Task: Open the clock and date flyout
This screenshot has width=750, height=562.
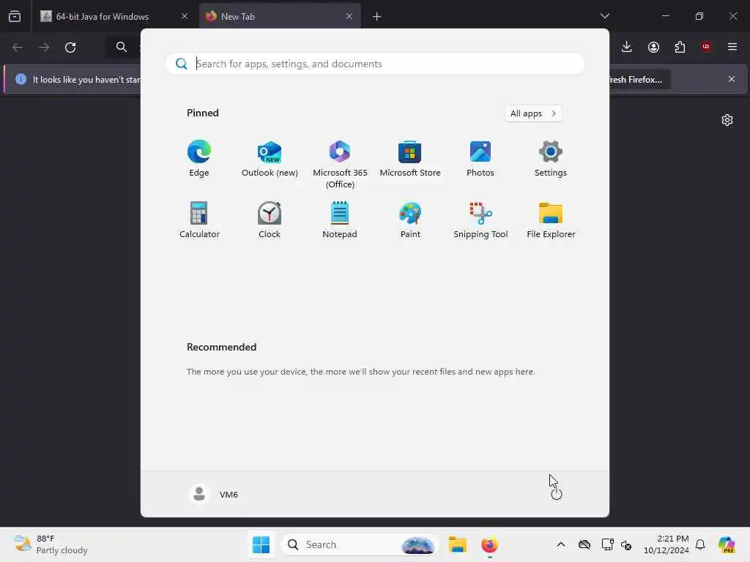Action: tap(667, 544)
